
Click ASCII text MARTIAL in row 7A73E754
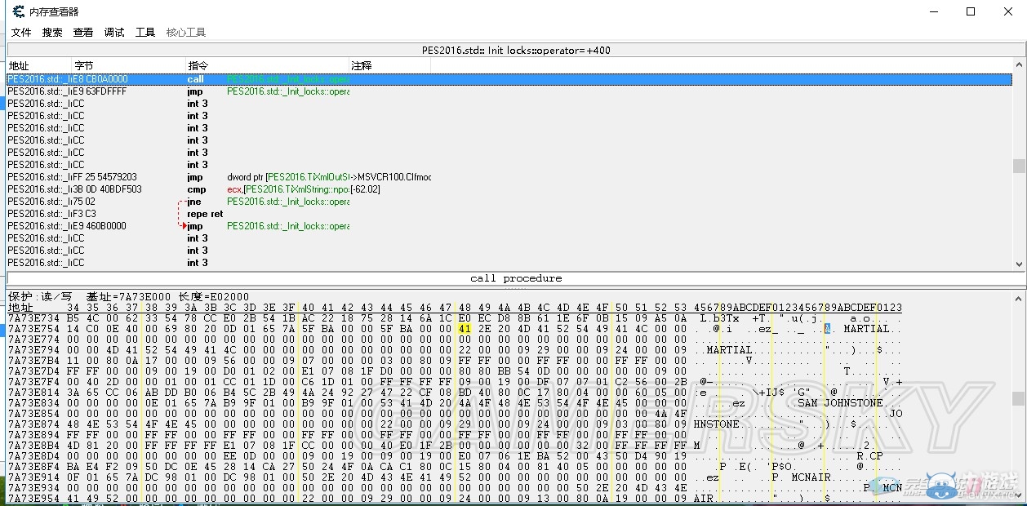pos(867,329)
